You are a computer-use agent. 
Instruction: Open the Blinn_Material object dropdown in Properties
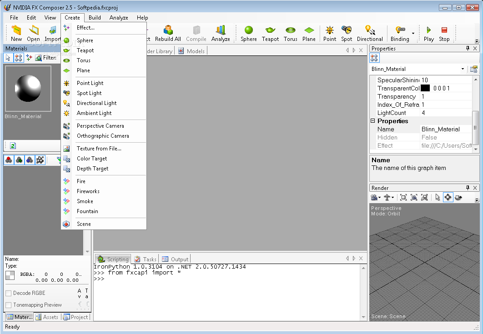(463, 69)
